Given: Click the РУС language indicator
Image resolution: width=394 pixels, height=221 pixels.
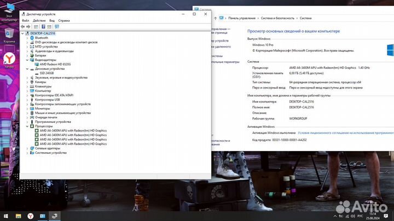Looking at the screenshot, I should click(x=360, y=216).
